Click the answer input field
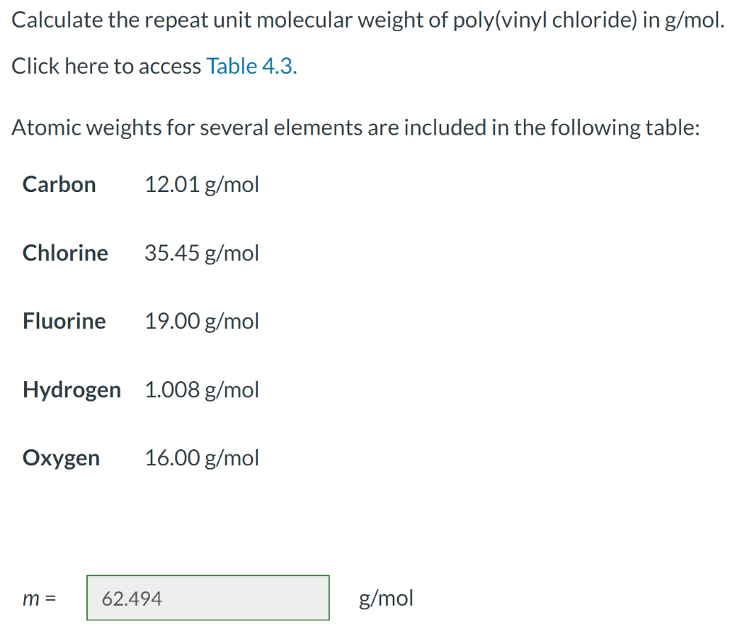 (208, 598)
